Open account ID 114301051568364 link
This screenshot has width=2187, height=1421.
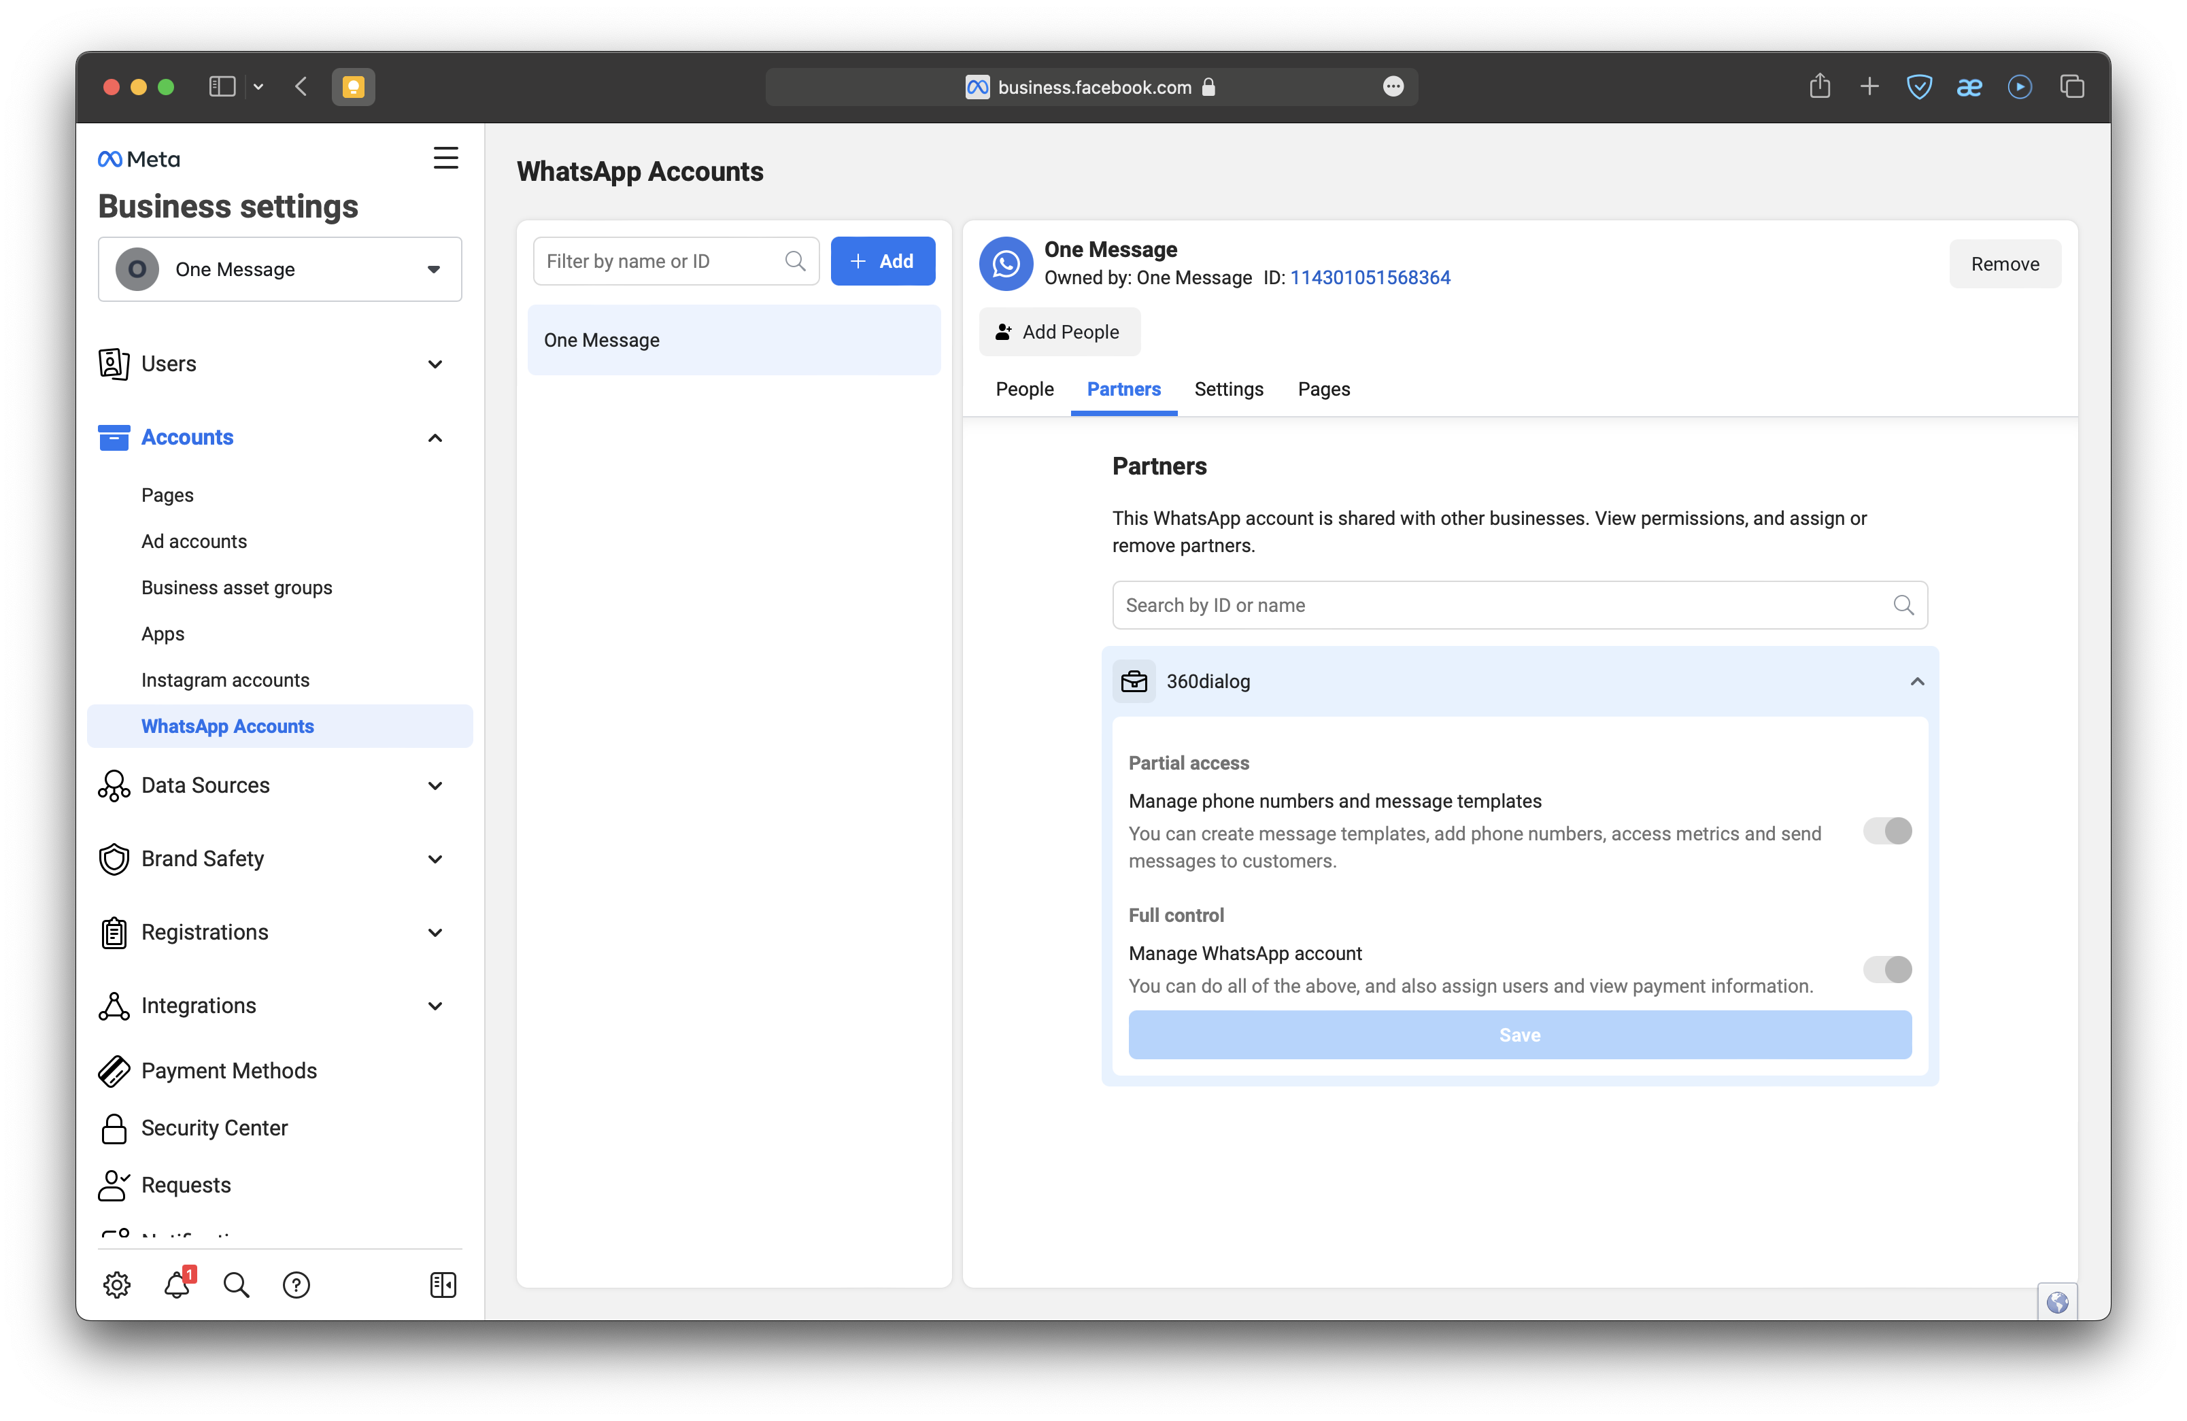tap(1369, 277)
